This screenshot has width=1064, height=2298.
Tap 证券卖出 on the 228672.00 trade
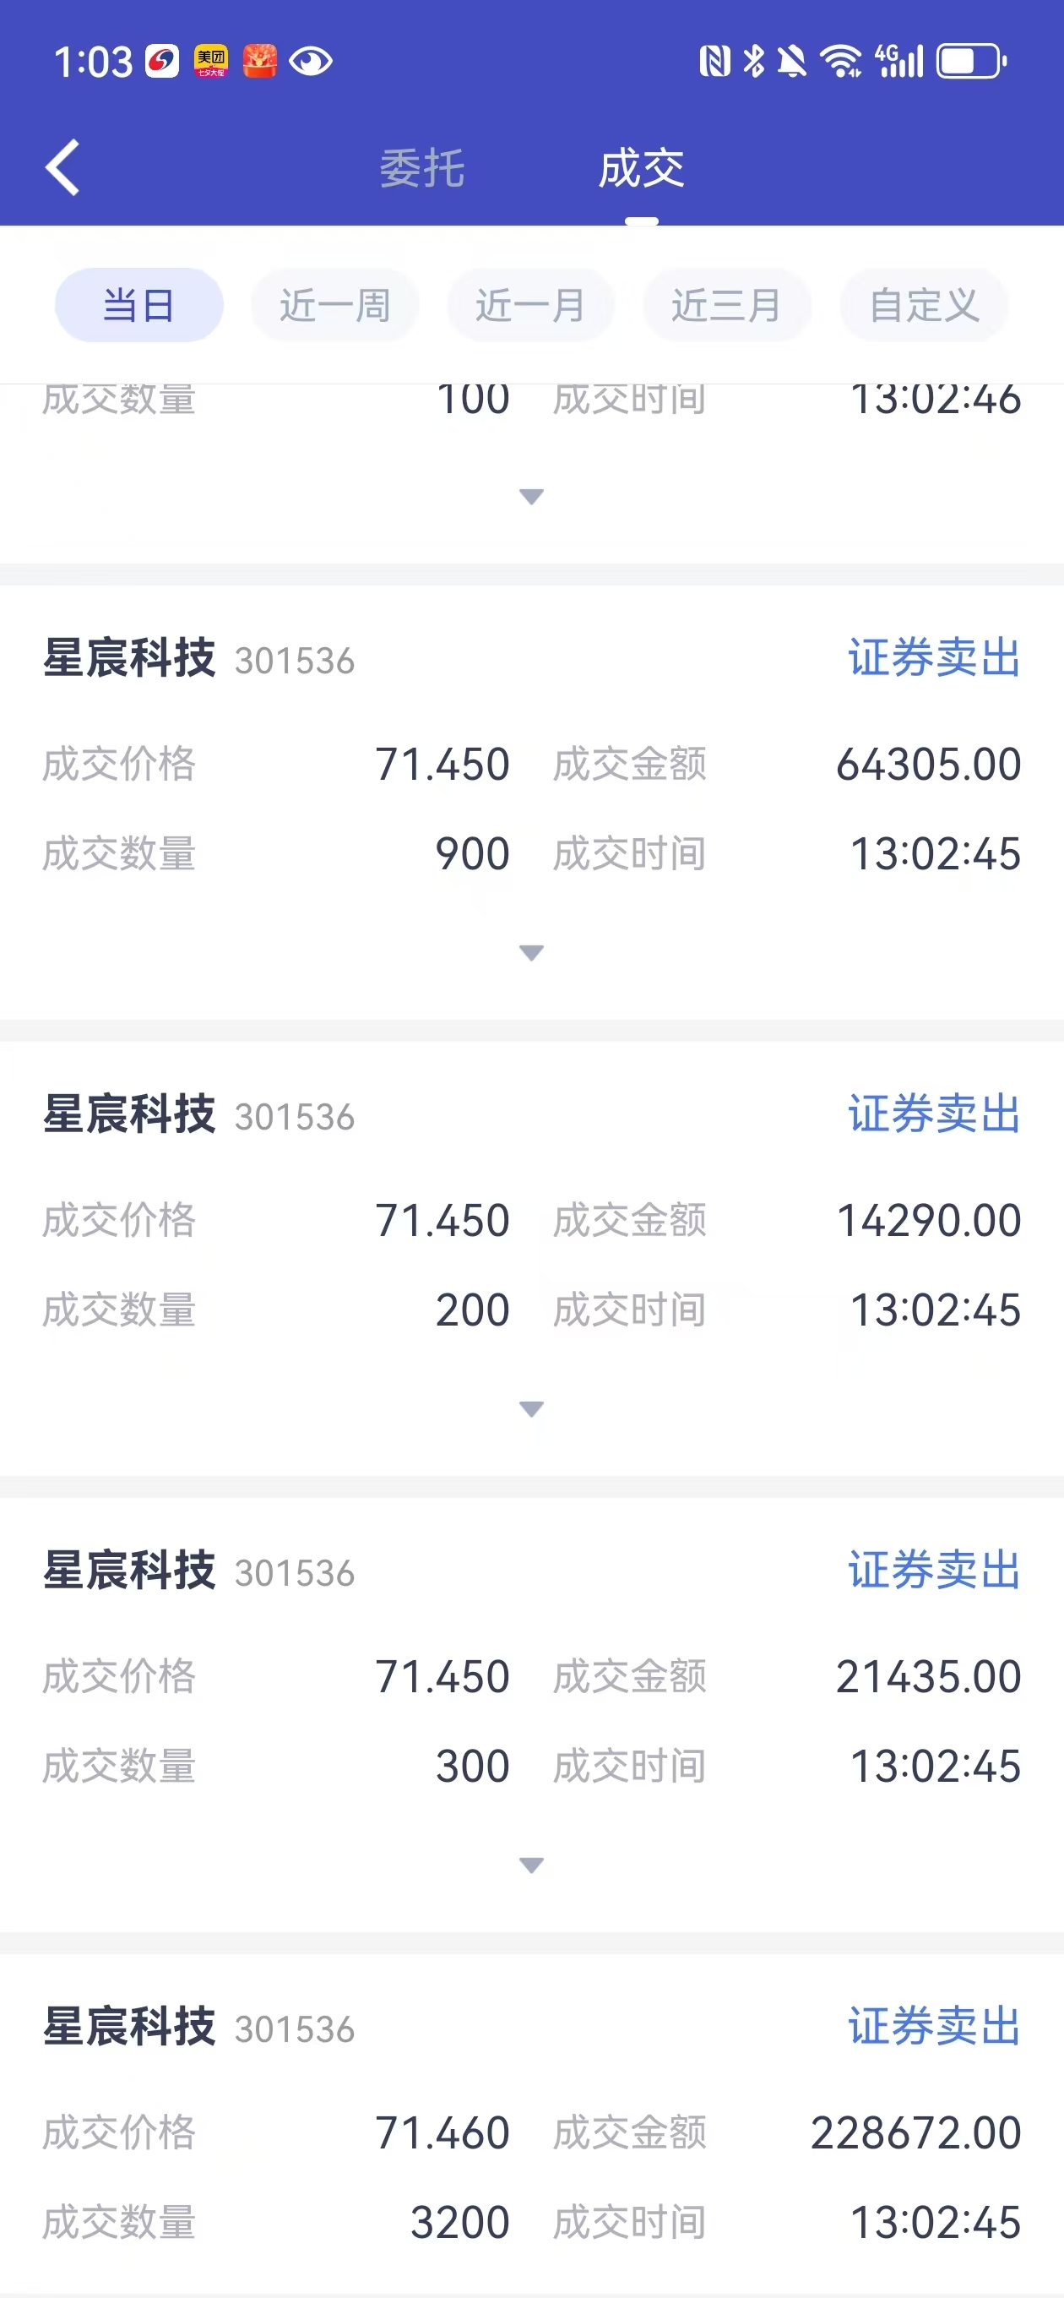[x=934, y=2026]
